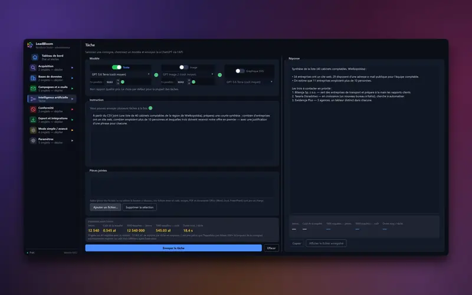
Task: Click the green info icon beside the Texte model dropdown
Action: 156,75
